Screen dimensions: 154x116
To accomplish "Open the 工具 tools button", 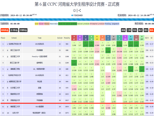I will (x=129, y=30).
